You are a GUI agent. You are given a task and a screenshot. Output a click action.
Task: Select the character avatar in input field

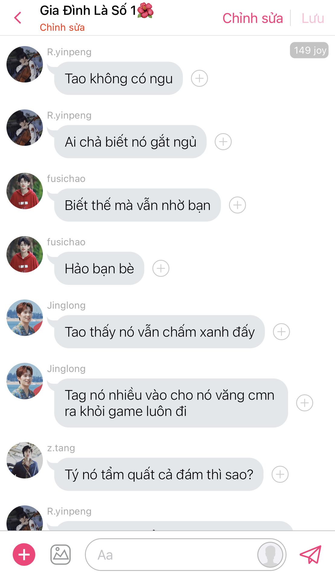pos(270,555)
